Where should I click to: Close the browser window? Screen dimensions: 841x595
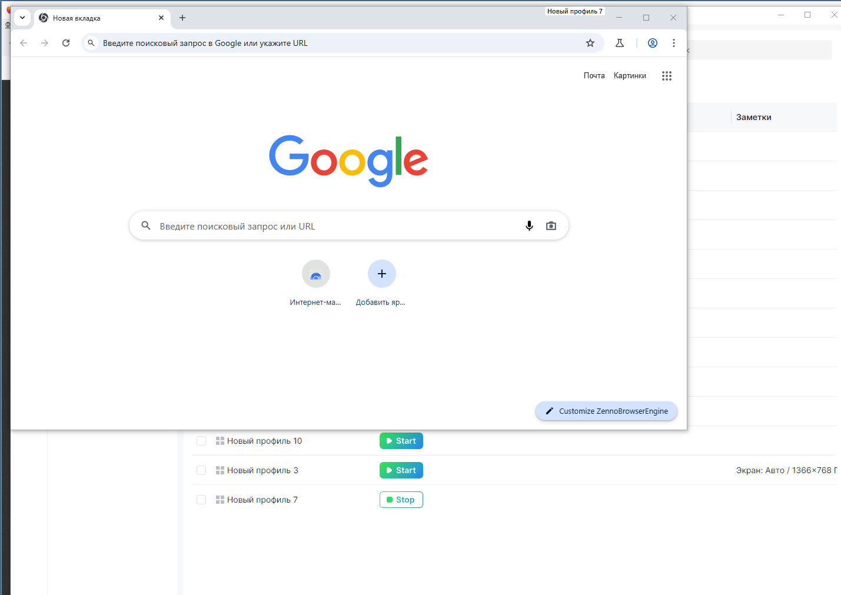coord(673,18)
